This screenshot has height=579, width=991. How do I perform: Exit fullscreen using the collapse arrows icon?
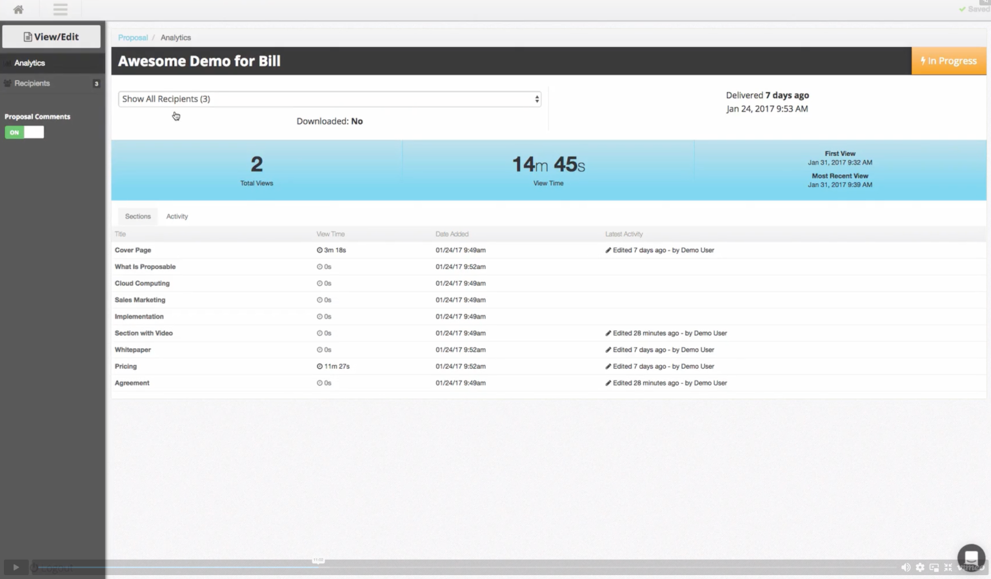pos(948,567)
